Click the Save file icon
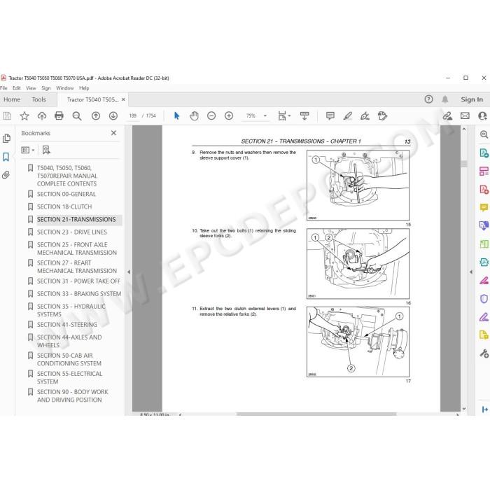 click(7, 116)
